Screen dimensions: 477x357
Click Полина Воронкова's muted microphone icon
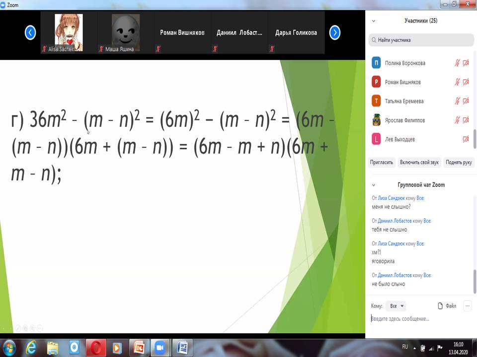click(x=457, y=63)
